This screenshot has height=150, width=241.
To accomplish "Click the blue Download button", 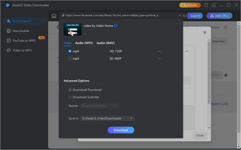I will coord(121,130).
